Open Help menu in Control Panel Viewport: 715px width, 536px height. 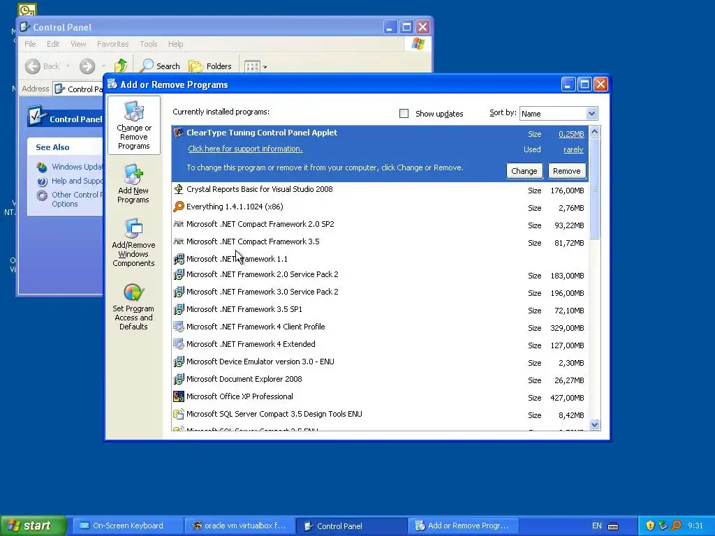(175, 44)
